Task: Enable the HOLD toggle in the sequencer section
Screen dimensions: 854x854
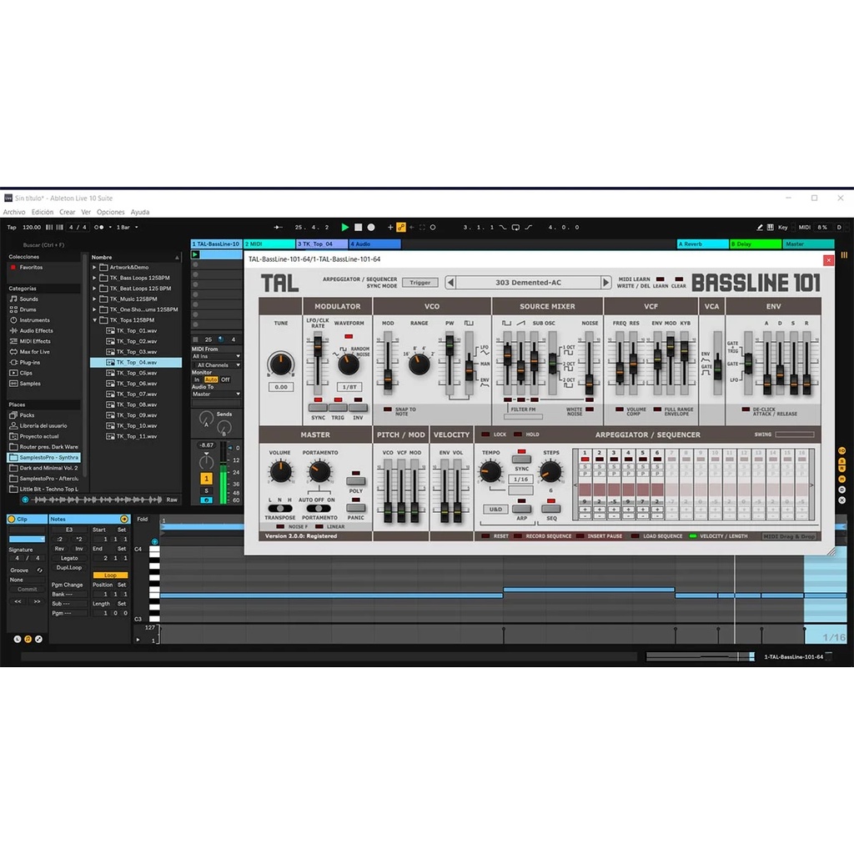Action: (x=517, y=435)
